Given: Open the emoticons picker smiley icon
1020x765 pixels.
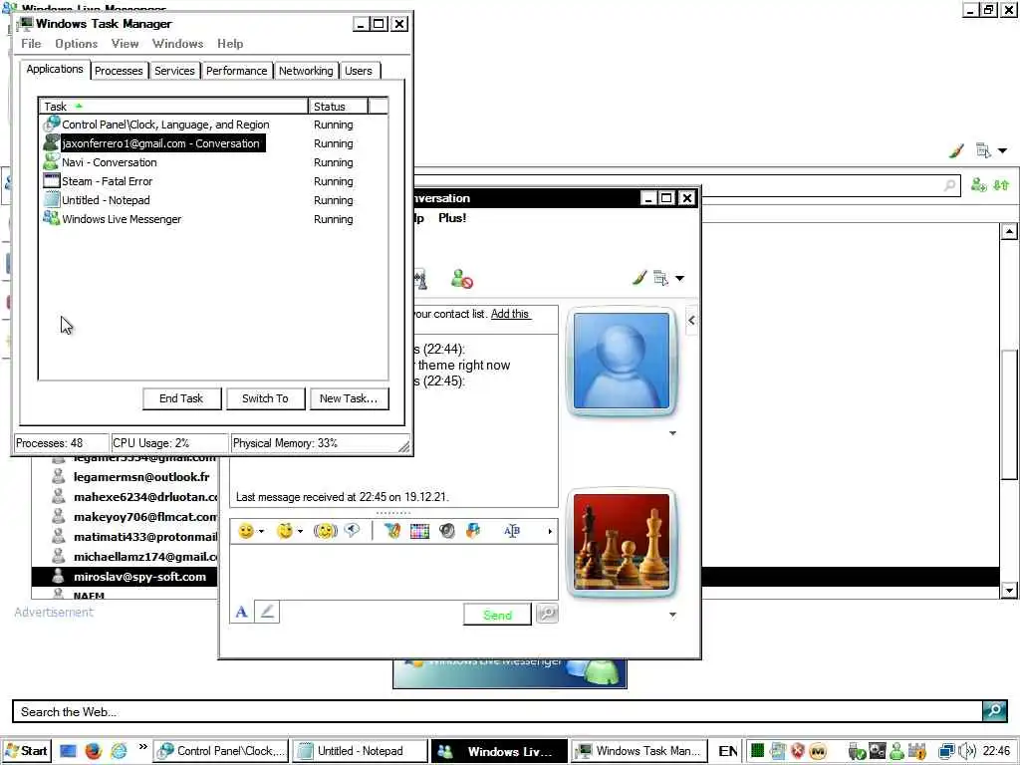Looking at the screenshot, I should [246, 531].
